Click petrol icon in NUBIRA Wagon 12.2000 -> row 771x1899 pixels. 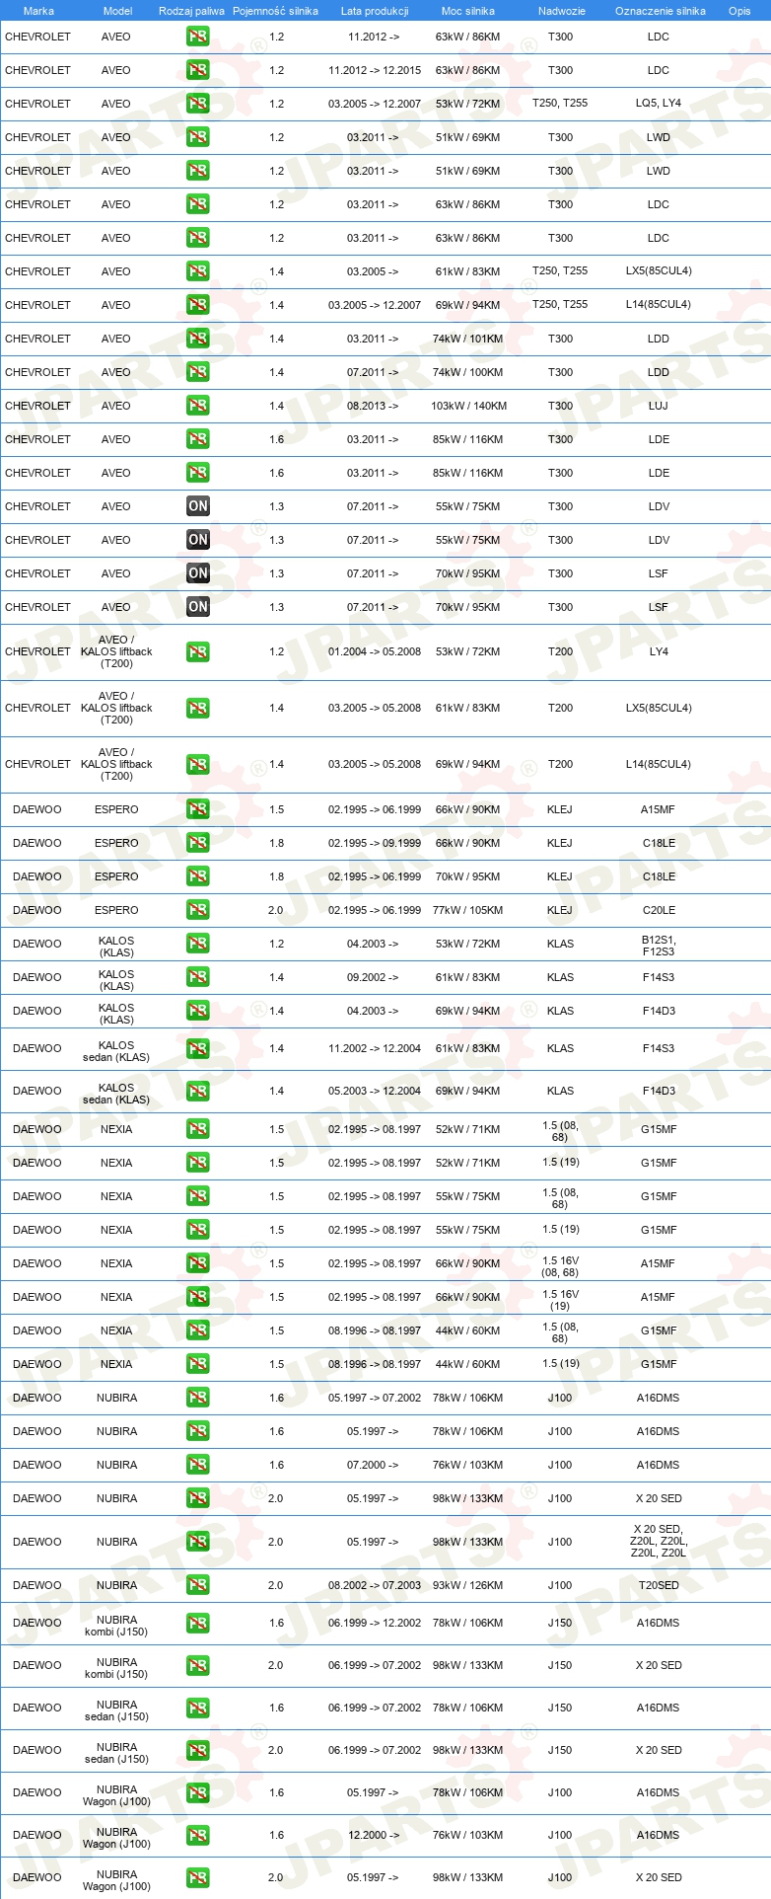point(198,1835)
